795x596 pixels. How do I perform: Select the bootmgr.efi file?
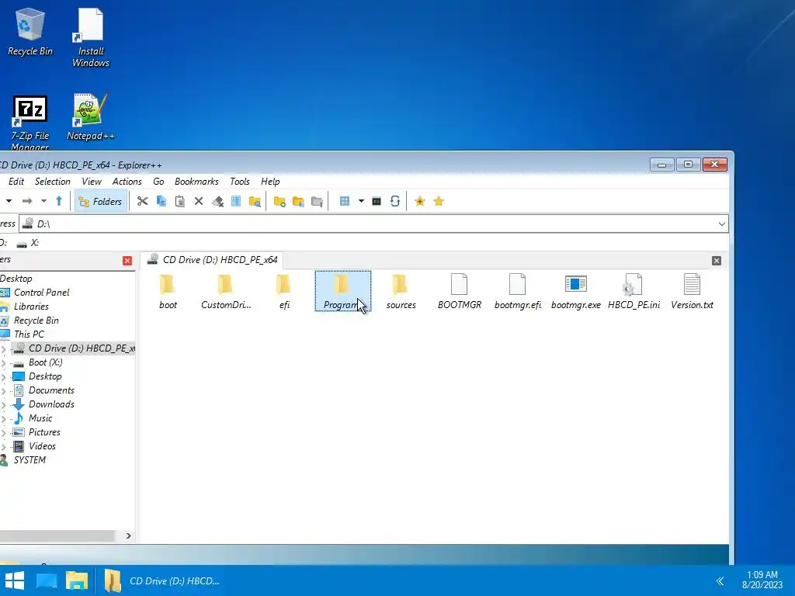[518, 292]
